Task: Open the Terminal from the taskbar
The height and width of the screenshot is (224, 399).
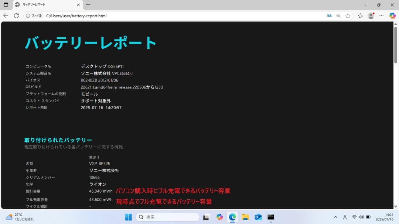Action: click(x=271, y=217)
